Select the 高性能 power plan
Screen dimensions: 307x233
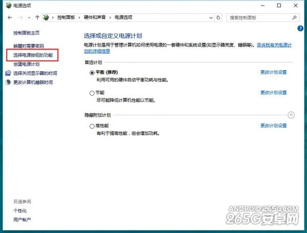point(92,125)
